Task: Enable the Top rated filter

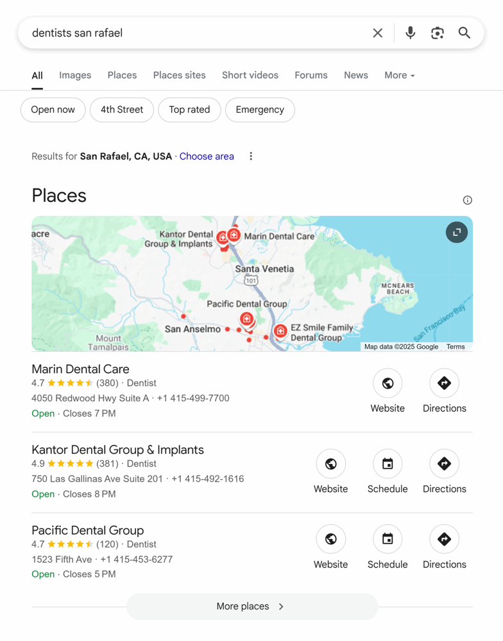Action: pyautogui.click(x=189, y=110)
